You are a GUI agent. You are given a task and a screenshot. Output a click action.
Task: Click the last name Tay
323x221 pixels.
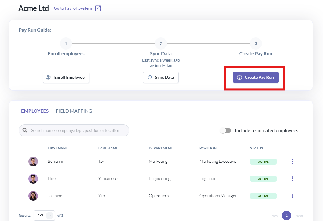(101, 161)
